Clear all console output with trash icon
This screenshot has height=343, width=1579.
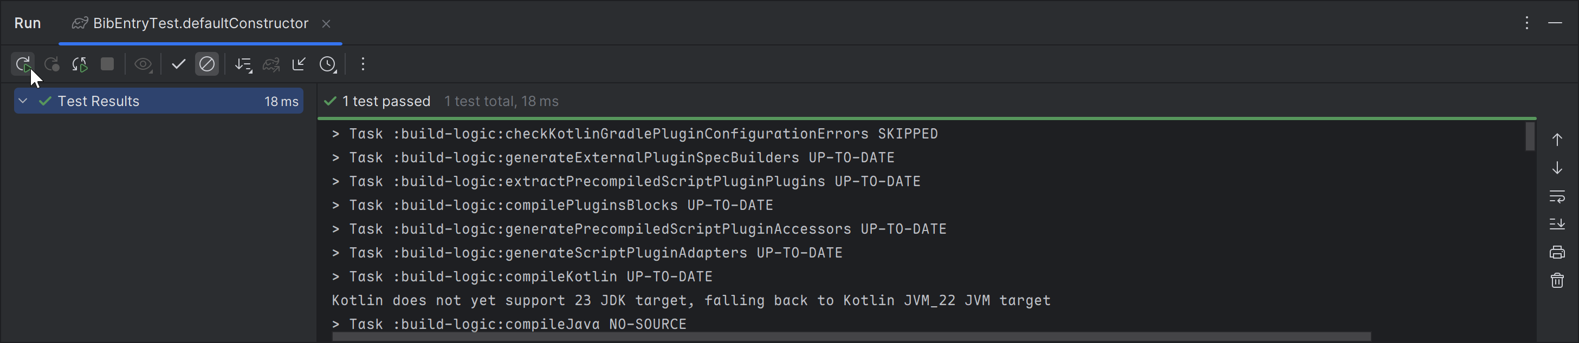(1557, 281)
